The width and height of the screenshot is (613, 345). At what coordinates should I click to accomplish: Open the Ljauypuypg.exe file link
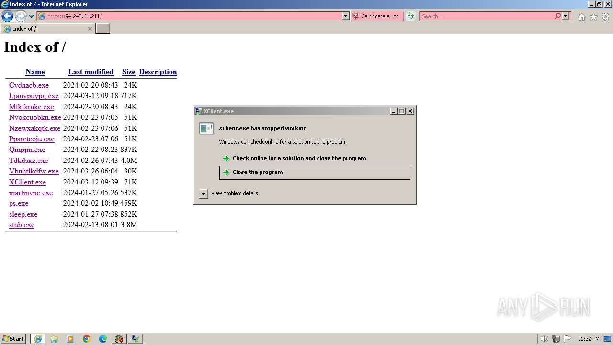point(34,96)
